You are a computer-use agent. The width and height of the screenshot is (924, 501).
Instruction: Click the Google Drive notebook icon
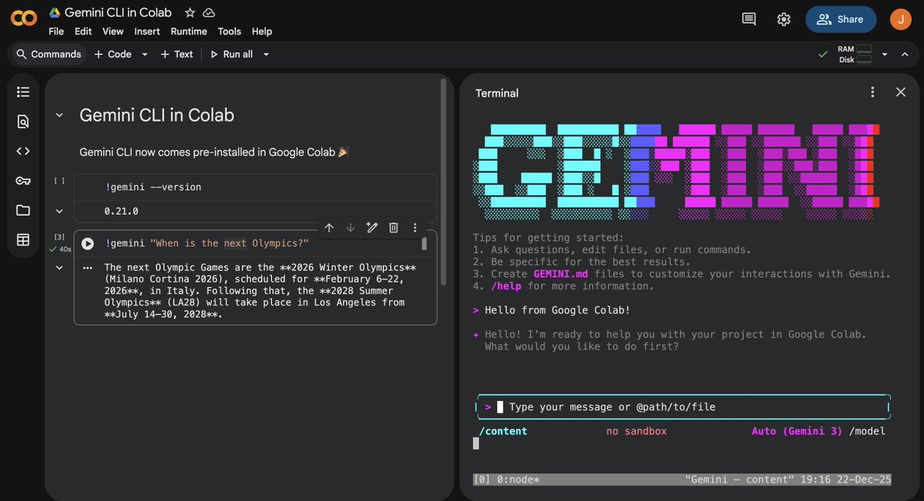[55, 12]
